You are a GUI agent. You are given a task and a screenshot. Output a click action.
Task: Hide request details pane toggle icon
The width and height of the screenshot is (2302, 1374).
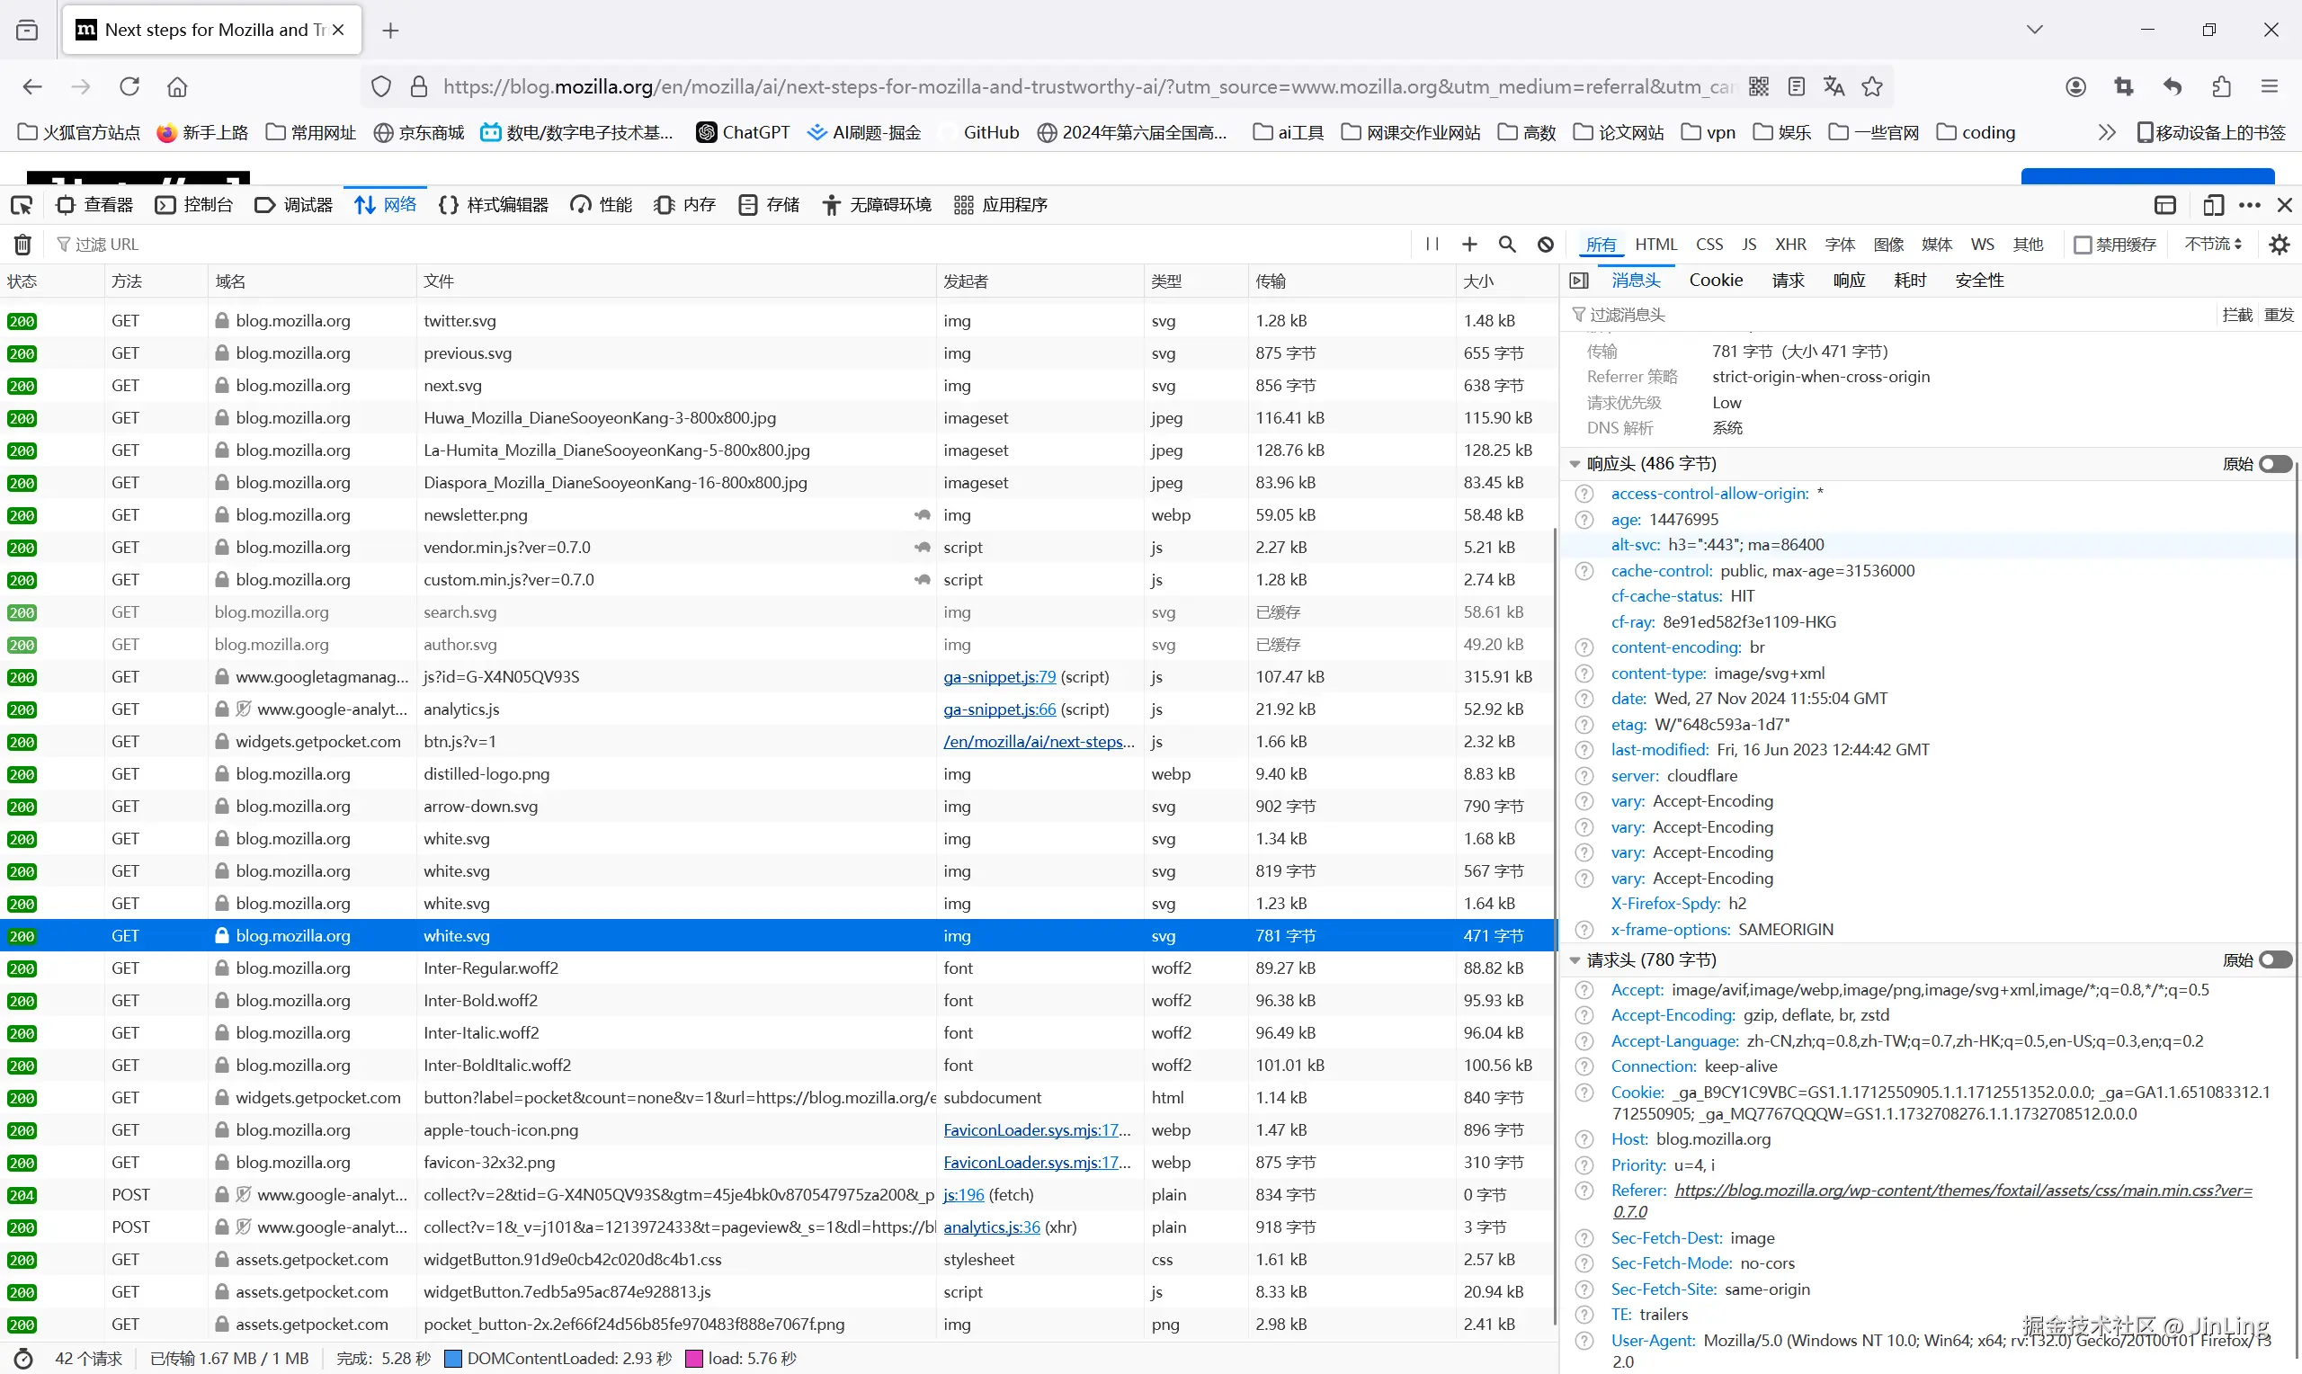[1579, 281]
